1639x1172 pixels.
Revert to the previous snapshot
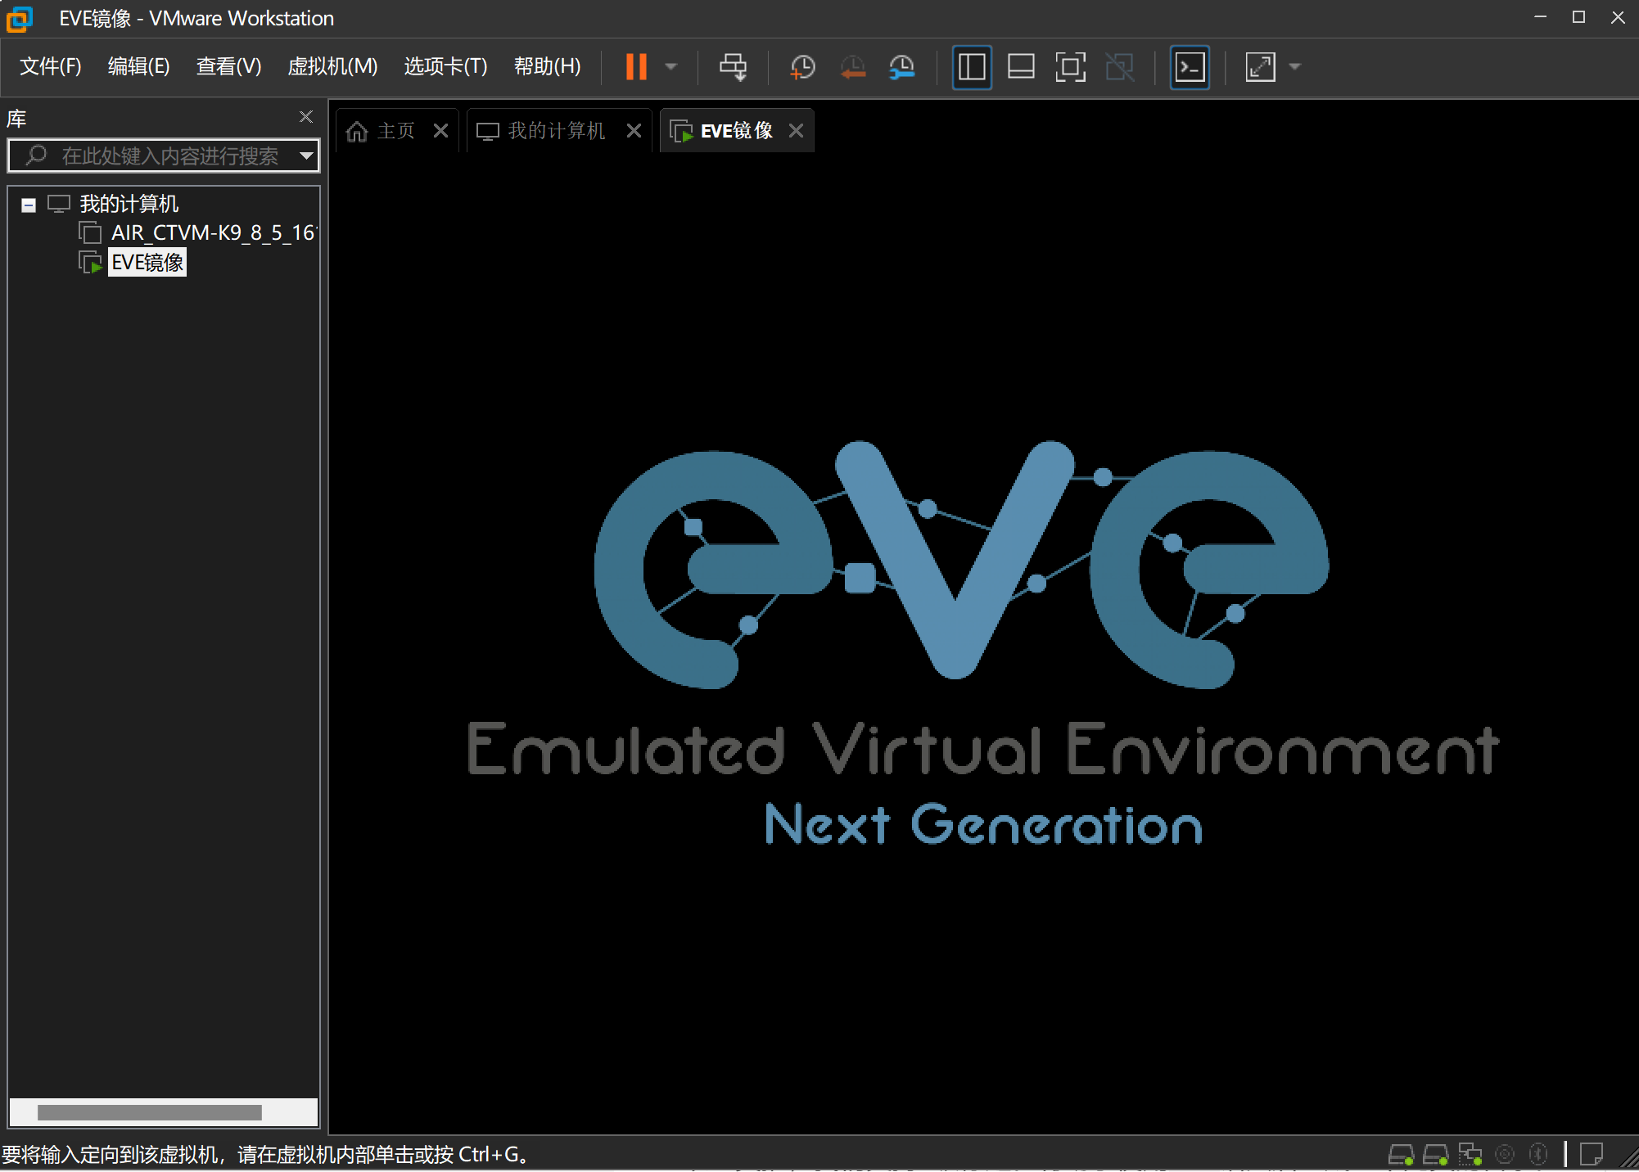click(852, 67)
